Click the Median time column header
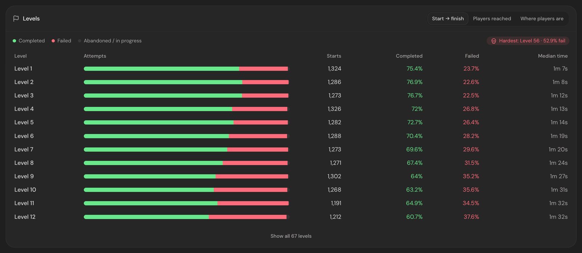 (553, 56)
